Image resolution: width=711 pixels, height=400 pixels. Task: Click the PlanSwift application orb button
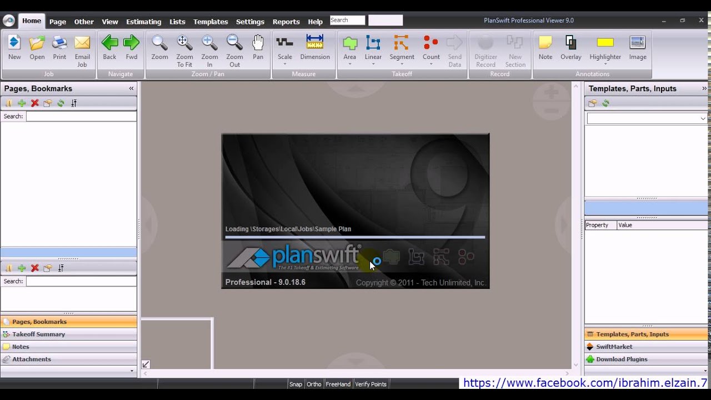click(x=9, y=21)
